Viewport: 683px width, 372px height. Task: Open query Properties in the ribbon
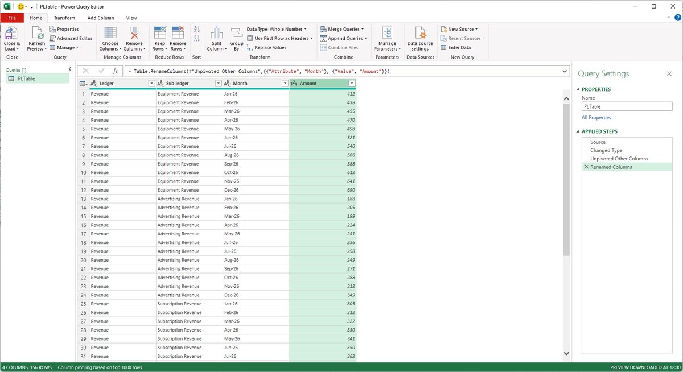tap(64, 29)
